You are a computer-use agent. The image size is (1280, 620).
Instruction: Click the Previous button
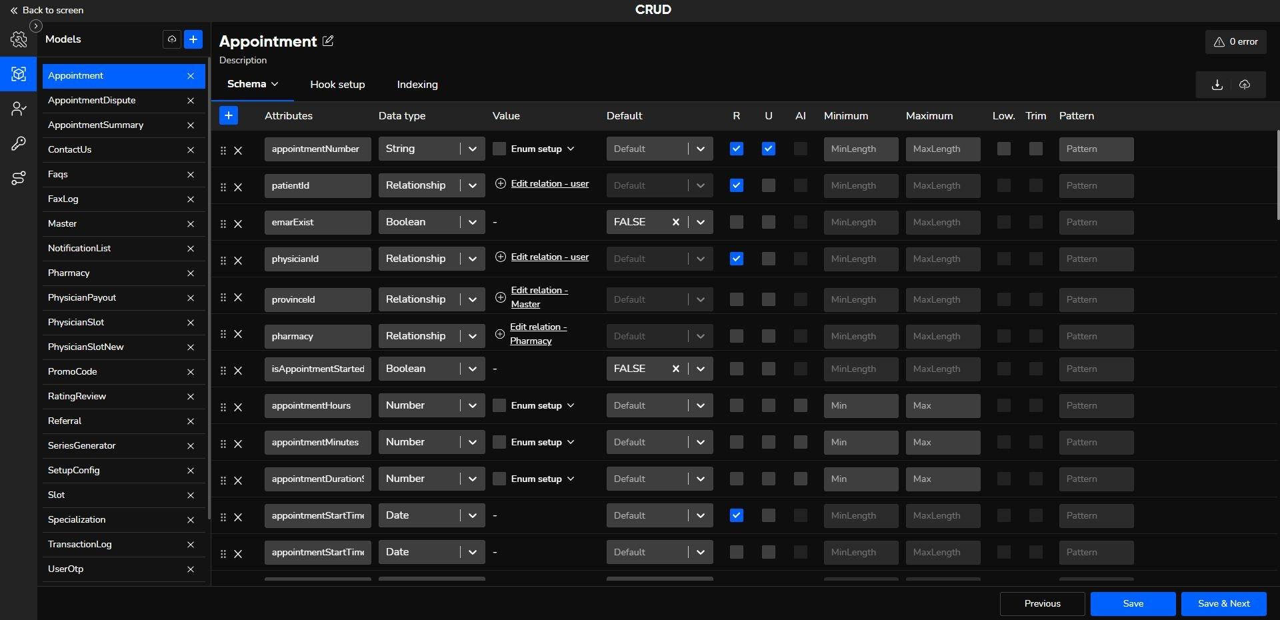(1042, 604)
